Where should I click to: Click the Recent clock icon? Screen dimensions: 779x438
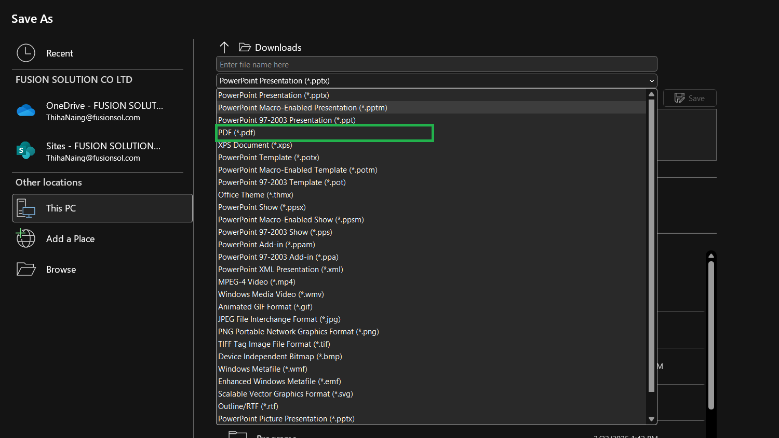click(26, 53)
